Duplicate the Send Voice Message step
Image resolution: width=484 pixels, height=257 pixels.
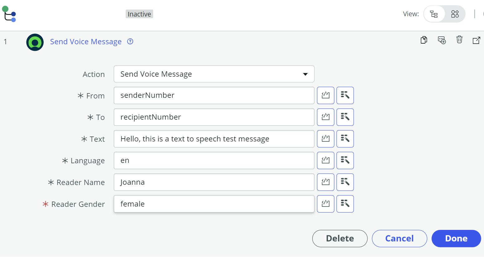[424, 40]
